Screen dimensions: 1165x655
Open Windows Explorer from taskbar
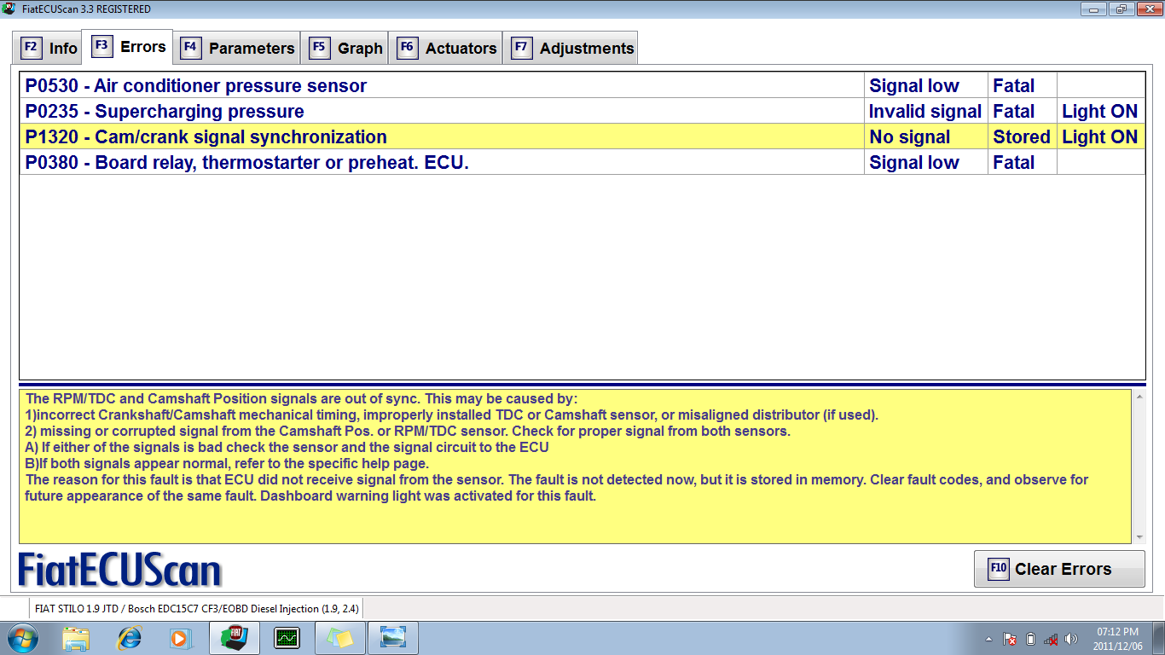76,638
